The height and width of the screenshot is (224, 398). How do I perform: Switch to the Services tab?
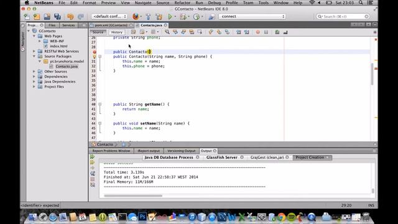point(68,26)
